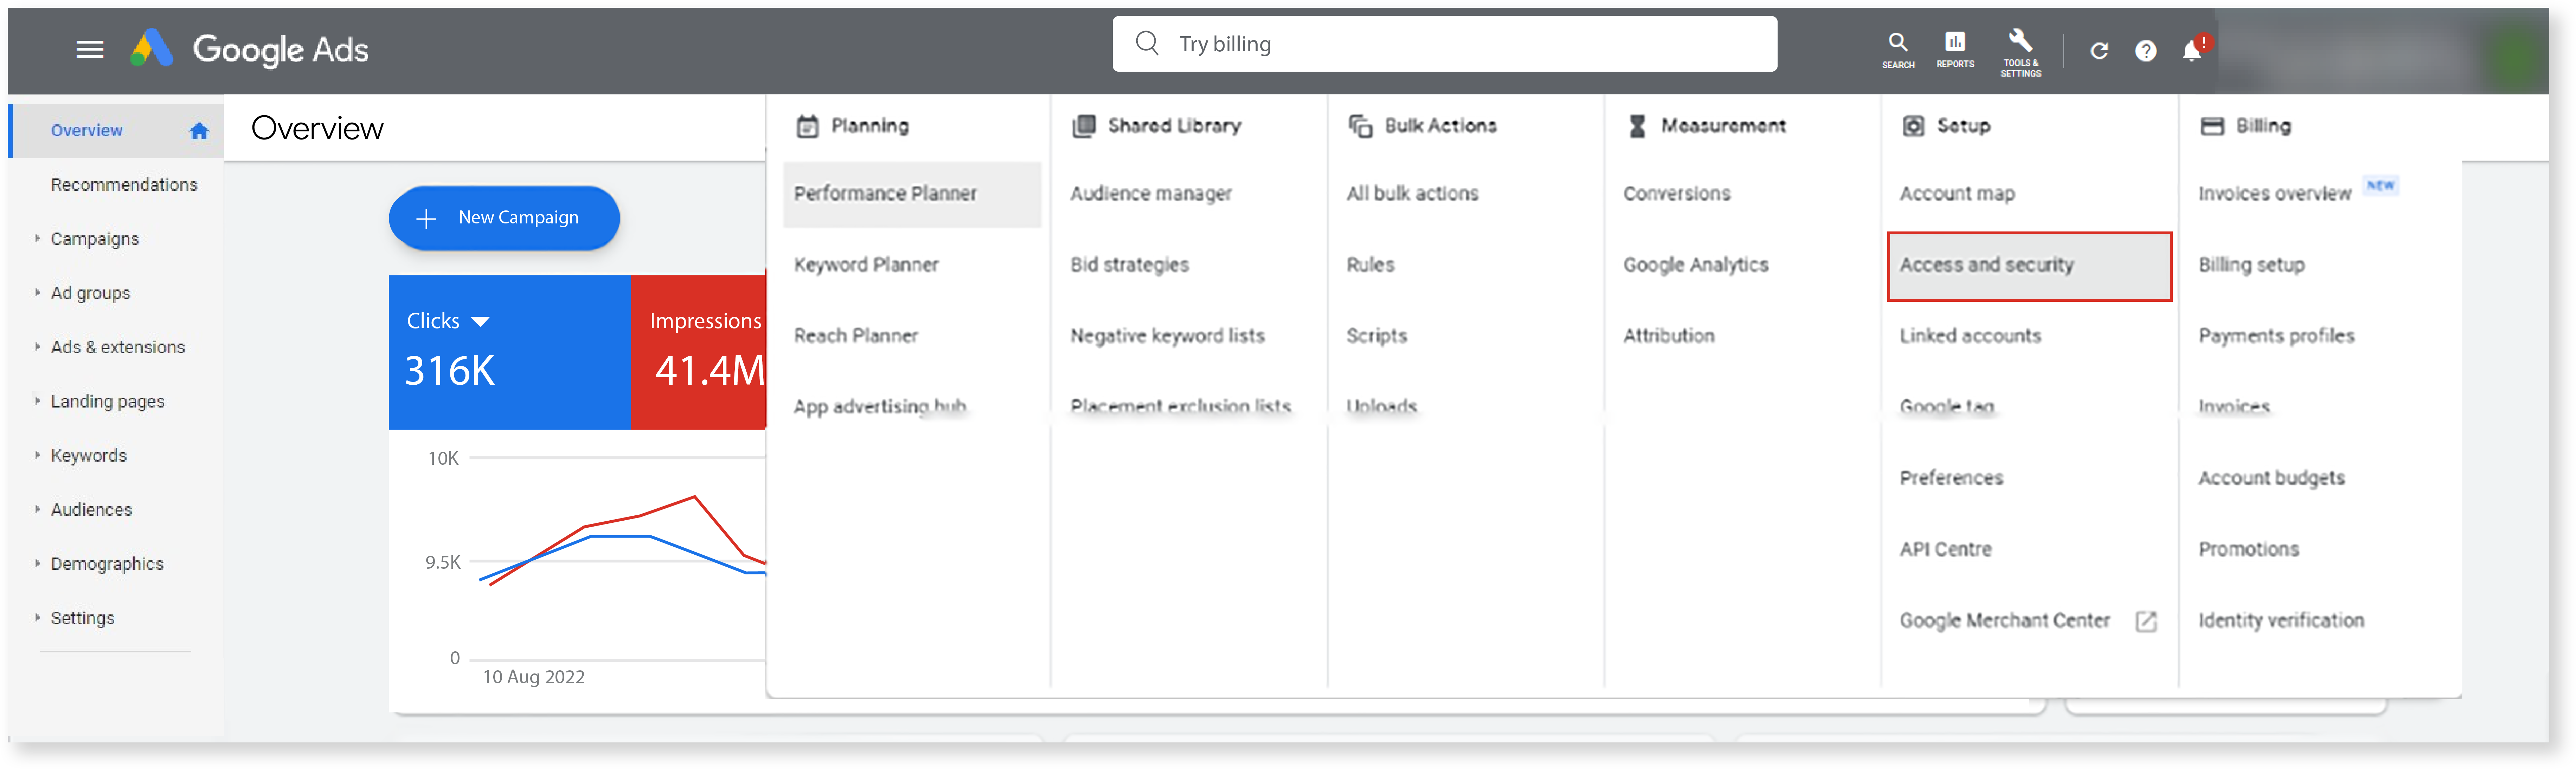Click external link icon beside Merchant Center
The height and width of the screenshot is (769, 2576).
[x=2146, y=621]
